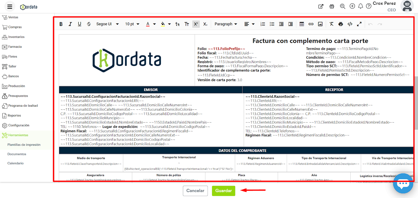The width and height of the screenshot is (418, 198).
Task: Clear formatting from the selected text
Action: 332,24
